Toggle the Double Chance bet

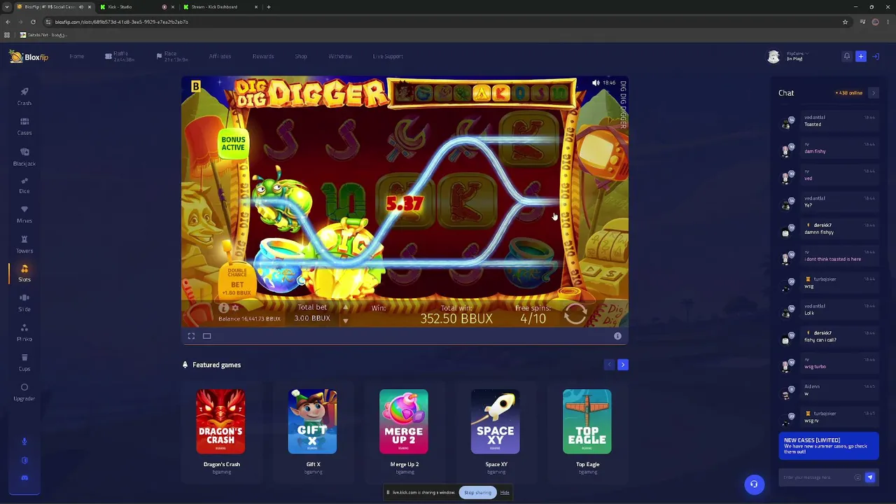(237, 281)
